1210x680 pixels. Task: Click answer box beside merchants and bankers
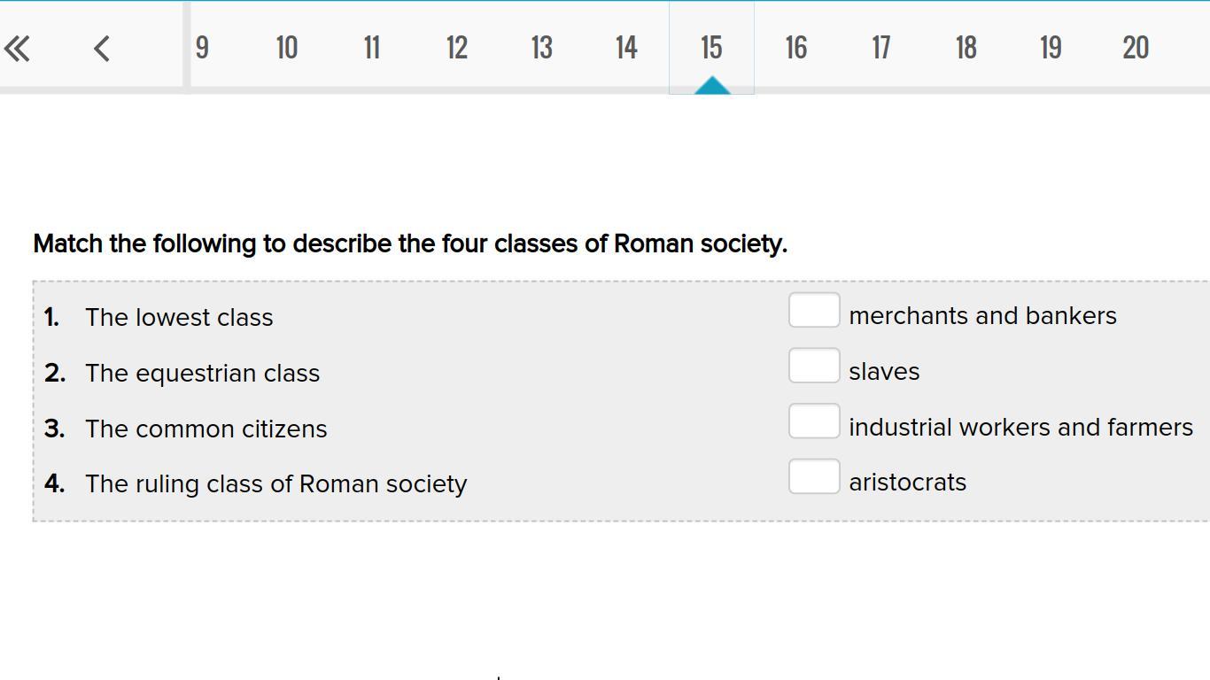(814, 311)
